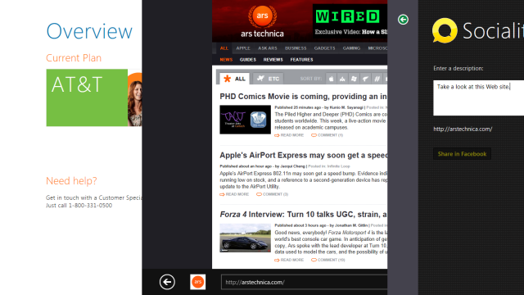Open the PHD Comics Movie article headline
This screenshot has height=295, width=524.
click(x=304, y=97)
